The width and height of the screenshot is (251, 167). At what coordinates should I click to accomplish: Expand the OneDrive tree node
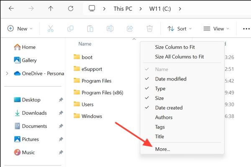pyautogui.click(x=7, y=73)
